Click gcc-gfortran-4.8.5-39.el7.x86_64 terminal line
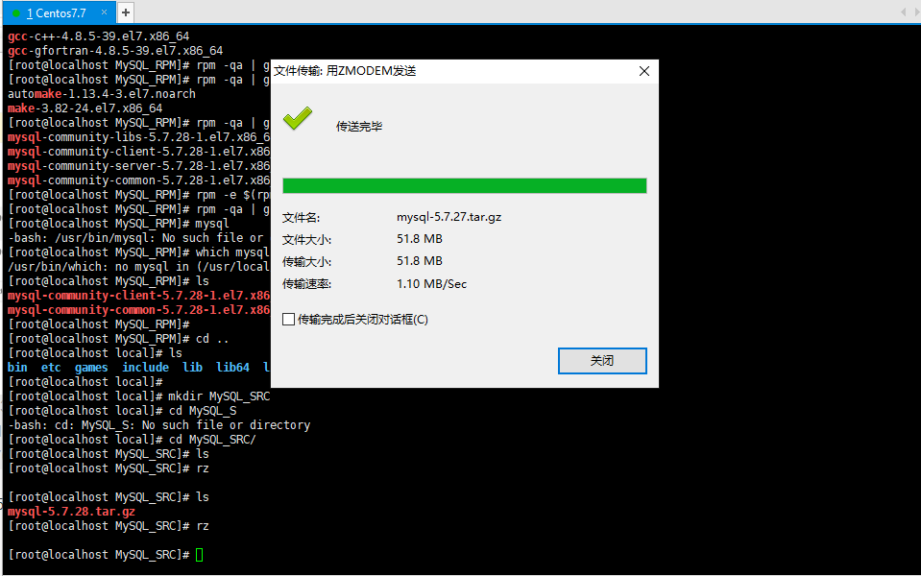This screenshot has height=576, width=921. click(x=115, y=51)
